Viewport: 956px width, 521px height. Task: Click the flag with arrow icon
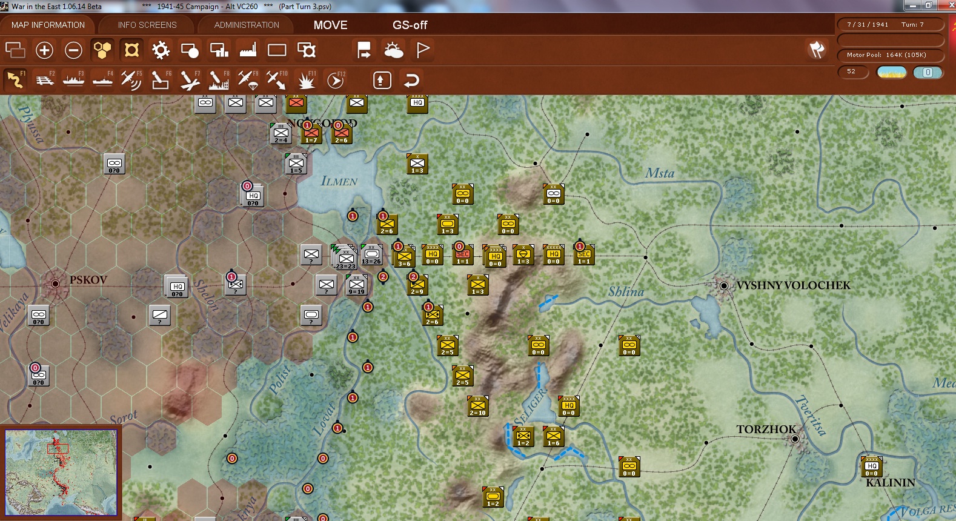(364, 50)
